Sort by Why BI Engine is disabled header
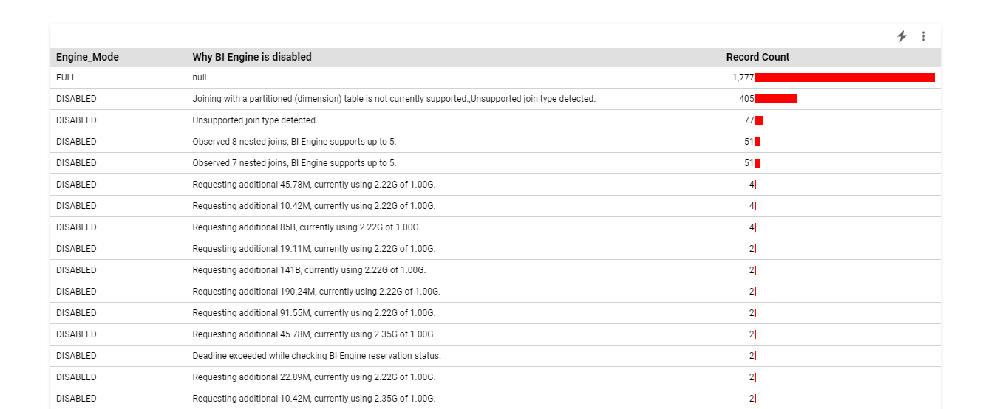The width and height of the screenshot is (1008, 409). [x=252, y=57]
